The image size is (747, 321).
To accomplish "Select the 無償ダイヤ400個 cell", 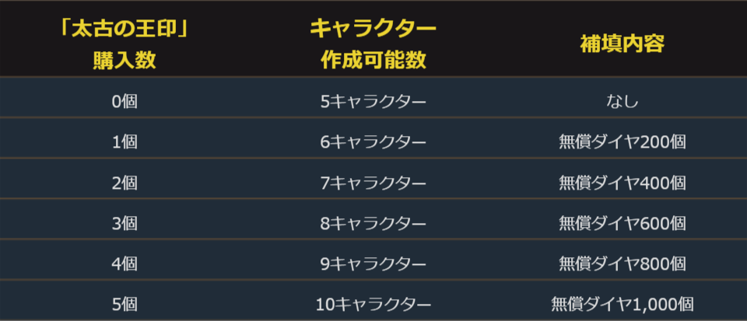I will pos(622,183).
